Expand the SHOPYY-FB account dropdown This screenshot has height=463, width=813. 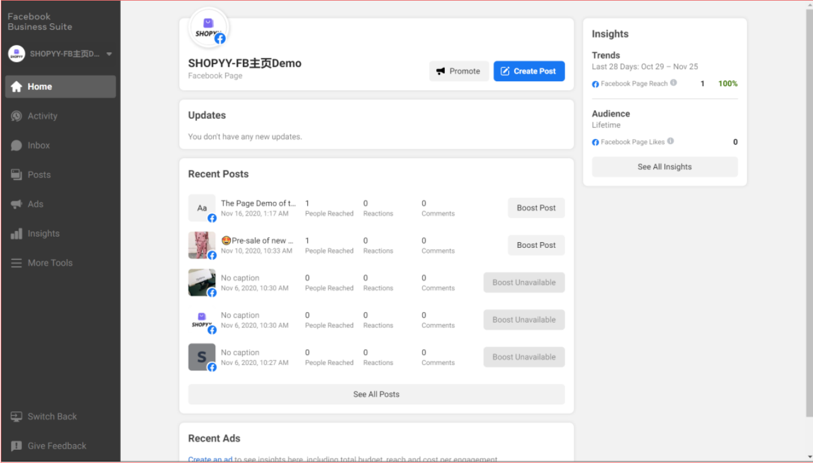(x=109, y=54)
